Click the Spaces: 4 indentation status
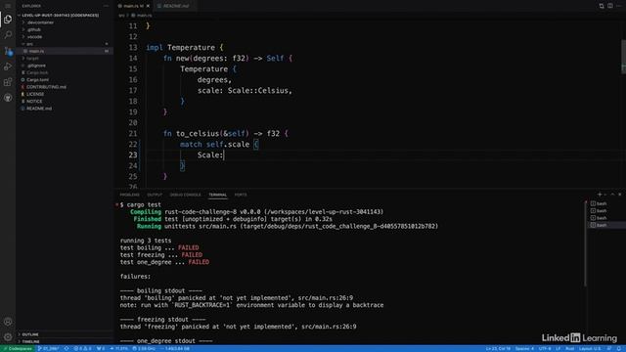The height and width of the screenshot is (352, 626). pos(524,348)
